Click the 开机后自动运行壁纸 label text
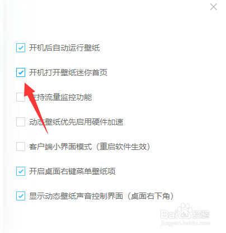Screen dimensions: 226x233 (64, 48)
